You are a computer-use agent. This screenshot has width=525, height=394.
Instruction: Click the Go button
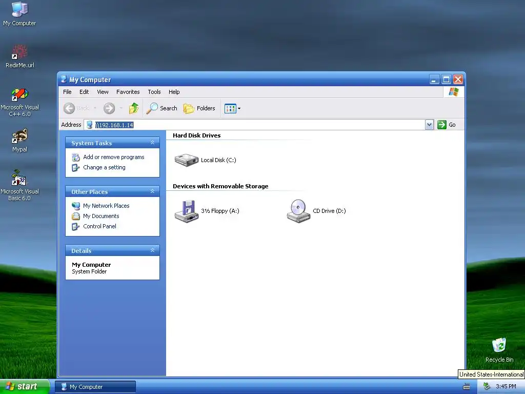pyautogui.click(x=447, y=125)
